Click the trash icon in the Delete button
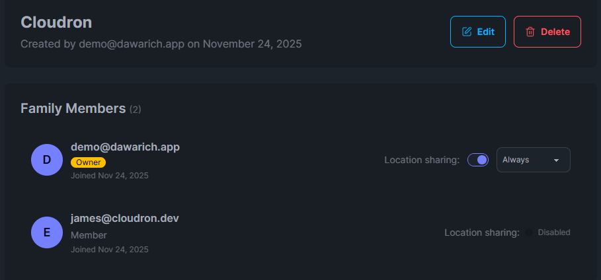Image resolution: width=601 pixels, height=280 pixels. coord(530,32)
